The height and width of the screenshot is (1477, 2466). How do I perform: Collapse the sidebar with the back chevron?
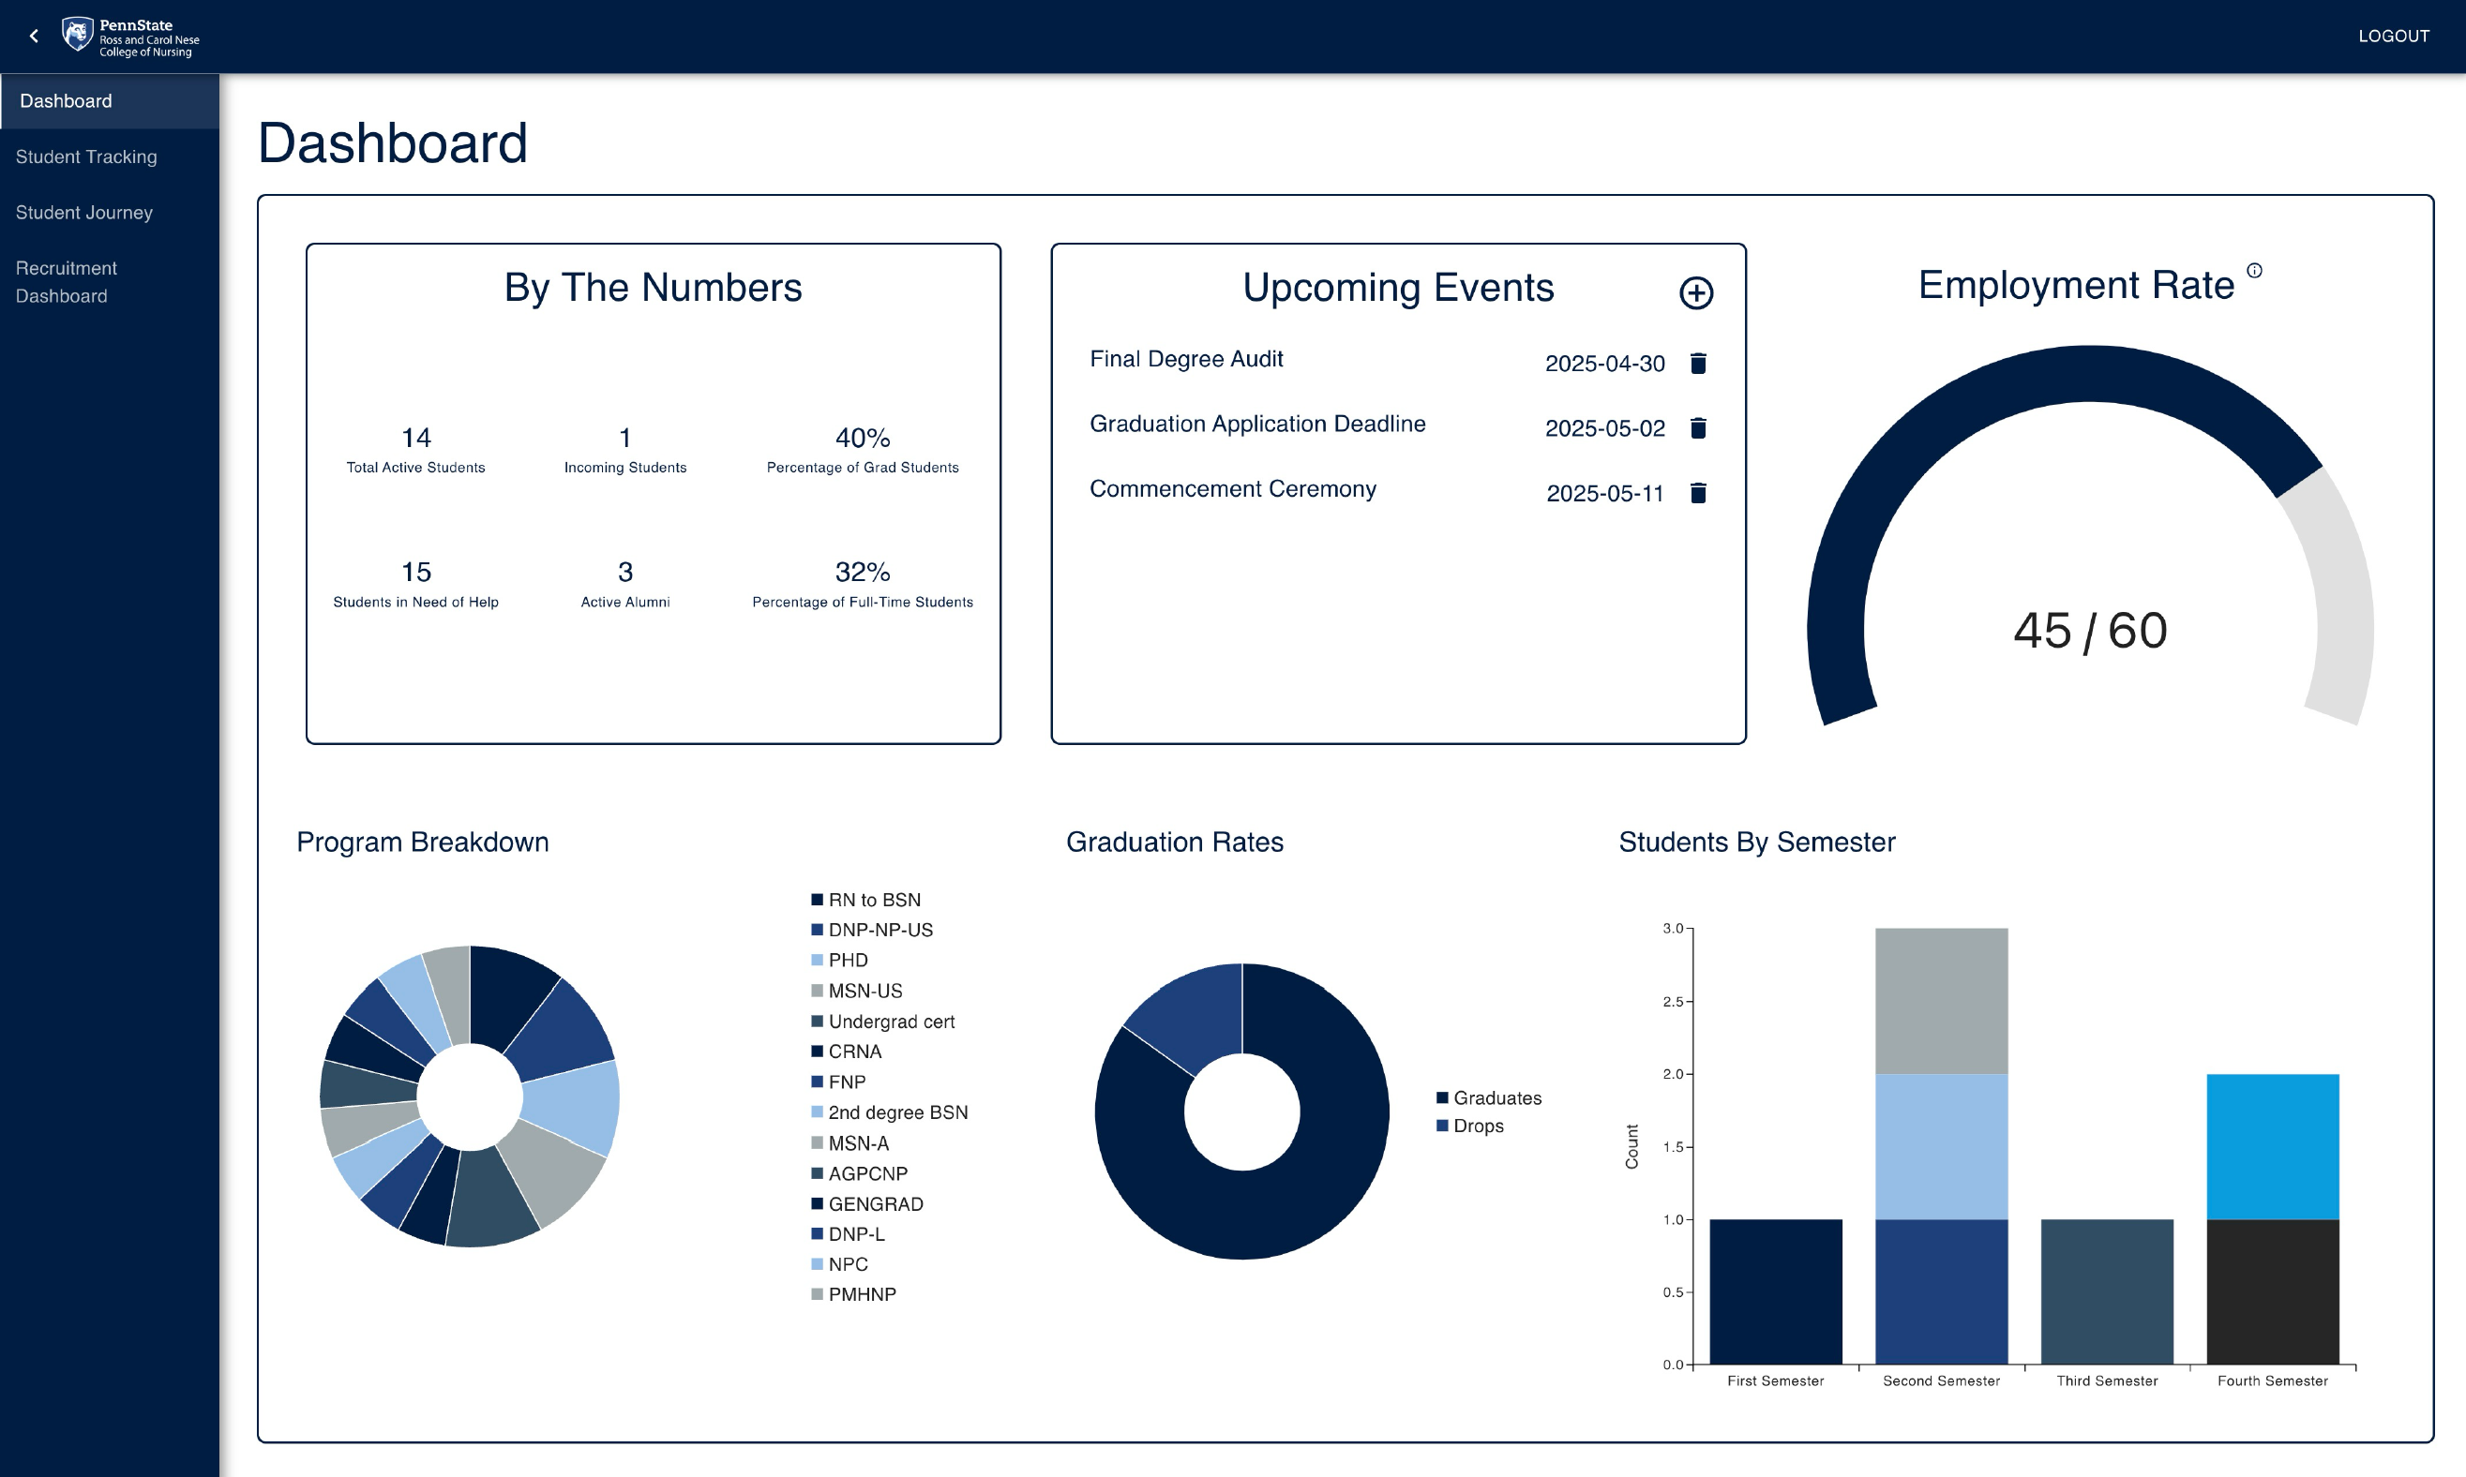(x=34, y=35)
